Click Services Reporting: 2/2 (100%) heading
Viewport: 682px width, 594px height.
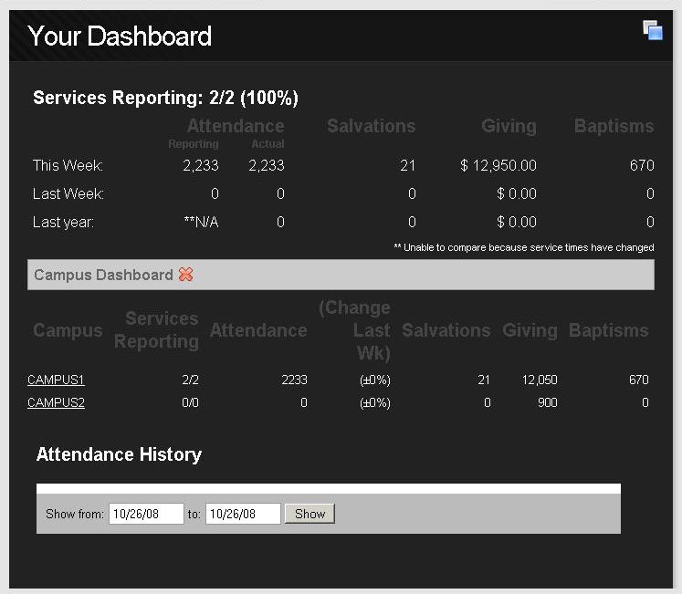[x=166, y=98]
